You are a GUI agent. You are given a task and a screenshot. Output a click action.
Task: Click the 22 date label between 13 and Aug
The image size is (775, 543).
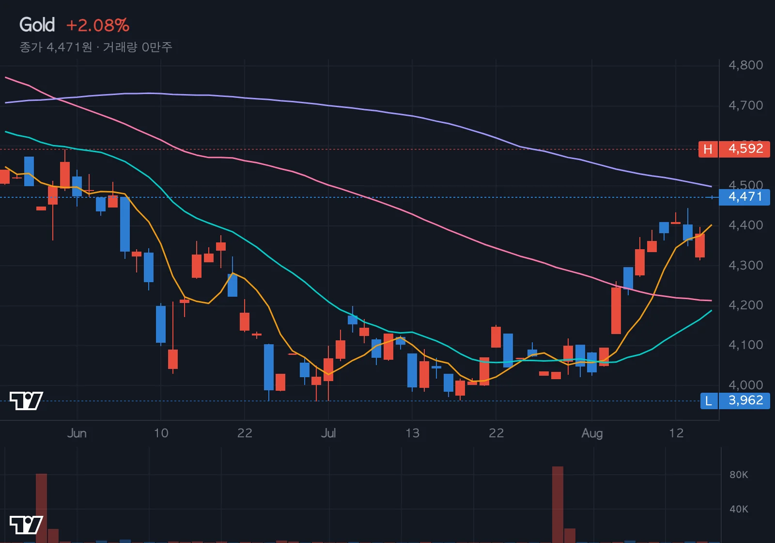pos(496,433)
